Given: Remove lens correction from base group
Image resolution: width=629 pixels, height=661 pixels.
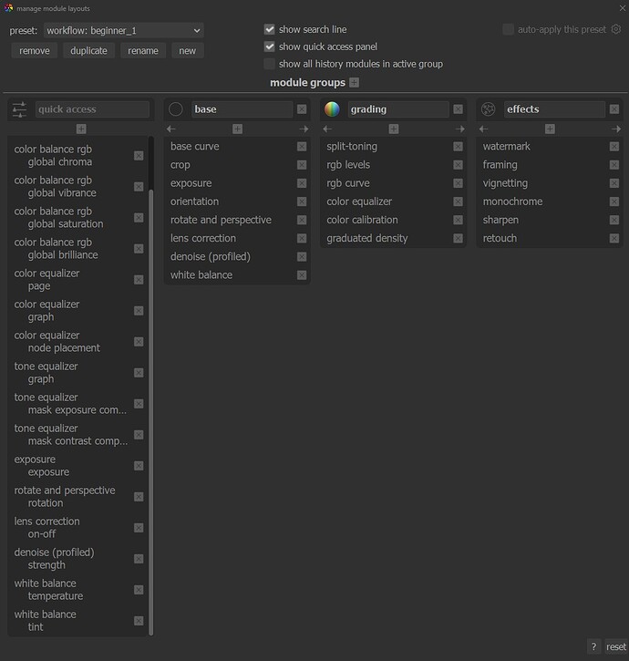Looking at the screenshot, I should [302, 238].
